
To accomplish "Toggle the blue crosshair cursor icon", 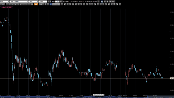I will click(51, 4).
